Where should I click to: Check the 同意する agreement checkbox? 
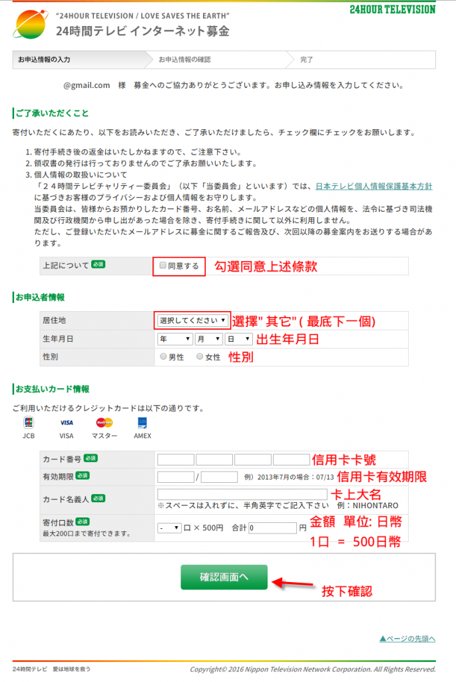[x=163, y=265]
